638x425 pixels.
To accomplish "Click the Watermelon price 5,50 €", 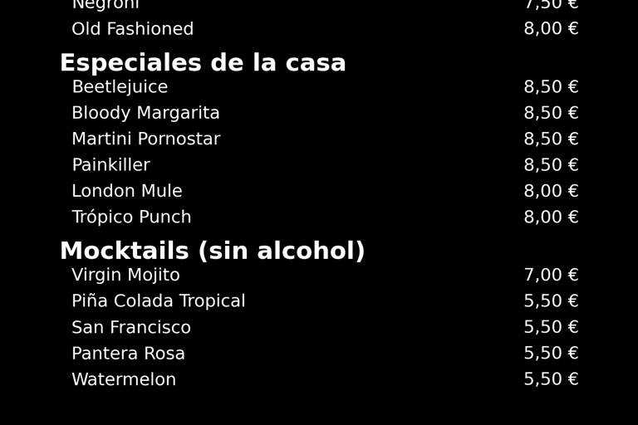I will tap(551, 379).
